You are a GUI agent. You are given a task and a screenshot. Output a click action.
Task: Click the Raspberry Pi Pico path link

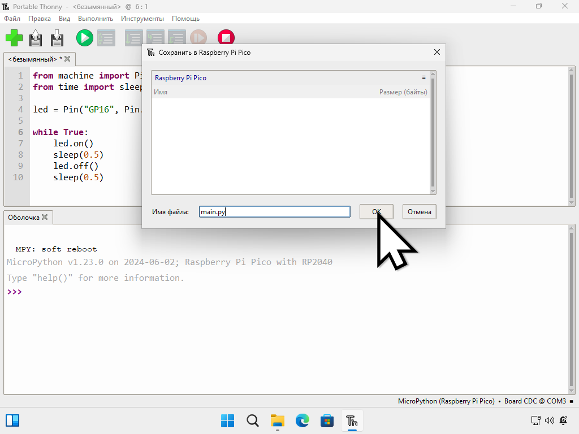(180, 78)
